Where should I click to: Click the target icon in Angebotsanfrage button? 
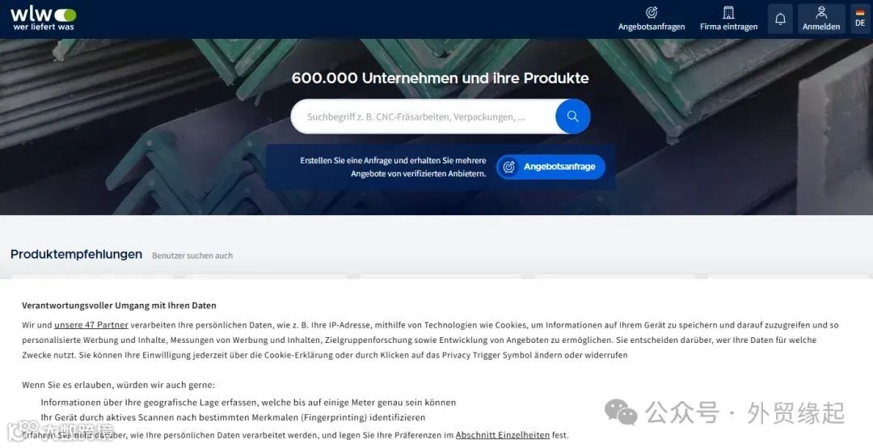click(508, 167)
